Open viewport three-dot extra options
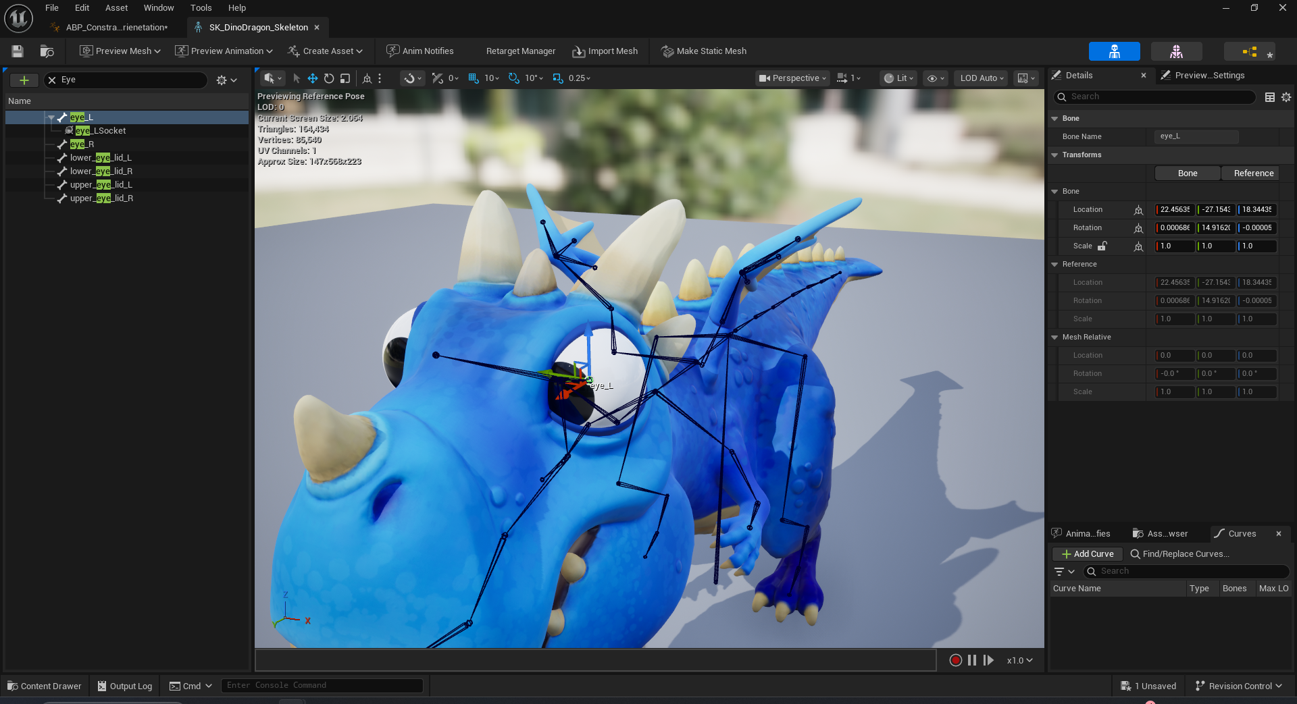Viewport: 1297px width, 704px height. click(380, 78)
